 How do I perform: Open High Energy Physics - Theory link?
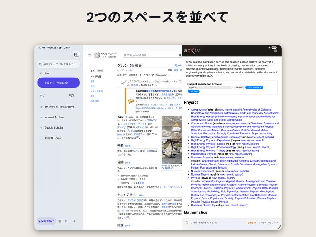208,151
